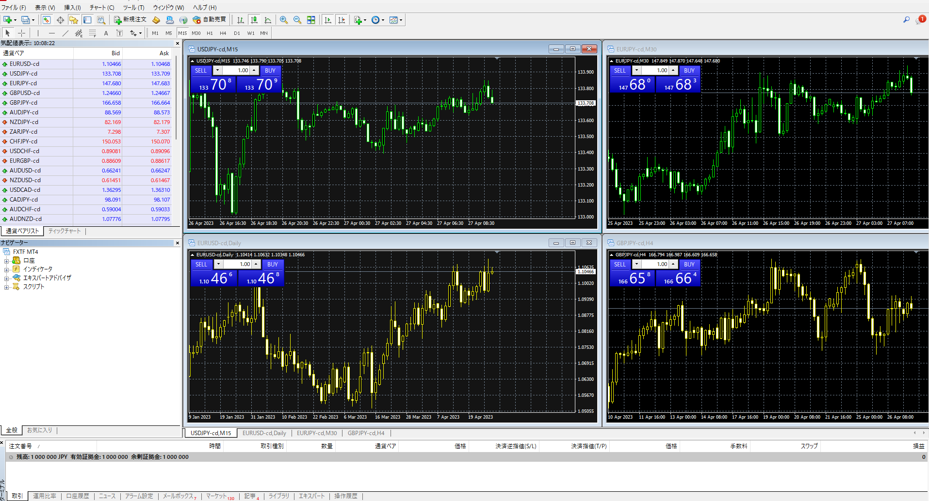This screenshot has height=501, width=929.
Task: Click the tile windows icon in toolbar
Action: click(x=311, y=20)
